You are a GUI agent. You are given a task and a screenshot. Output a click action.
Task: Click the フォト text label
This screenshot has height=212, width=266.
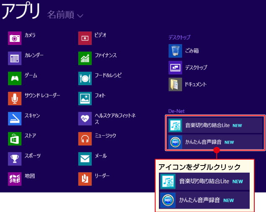point(100,96)
